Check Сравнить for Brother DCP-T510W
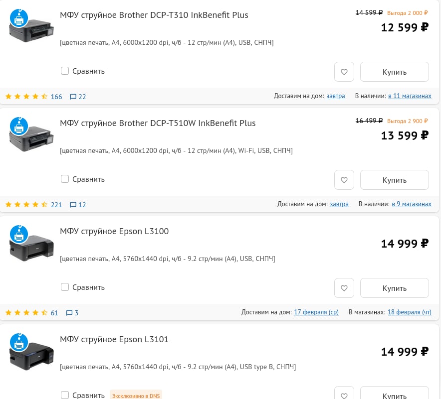The width and height of the screenshot is (441, 399). [65, 179]
